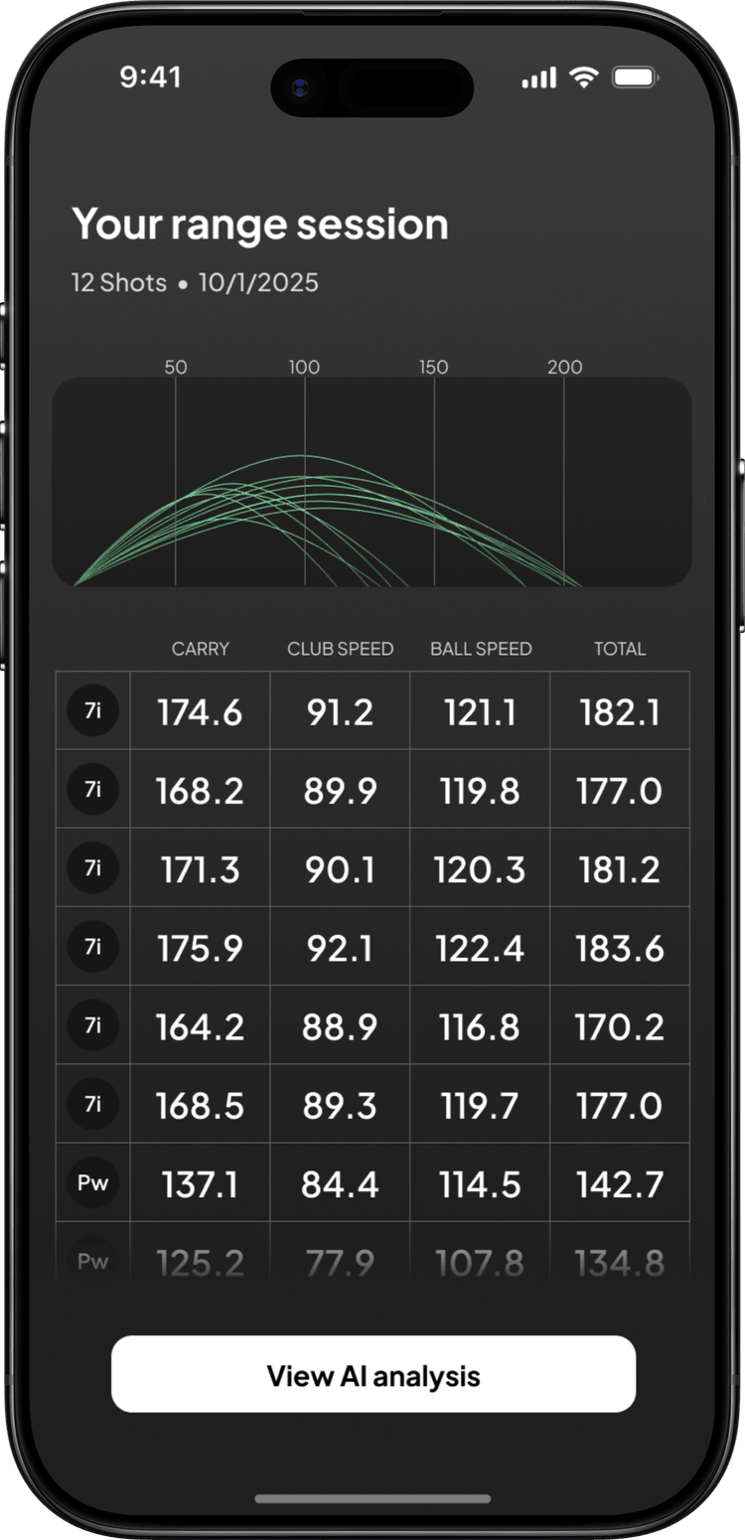
Task: Click the 200 distance marker above the chart
Action: (x=564, y=367)
